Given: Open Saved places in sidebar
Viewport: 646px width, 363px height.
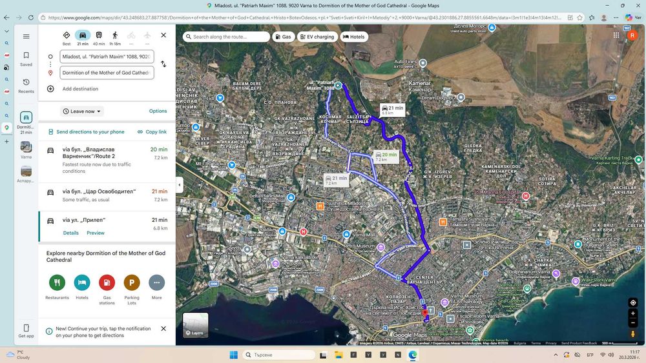Looking at the screenshot, I should 26,59.
